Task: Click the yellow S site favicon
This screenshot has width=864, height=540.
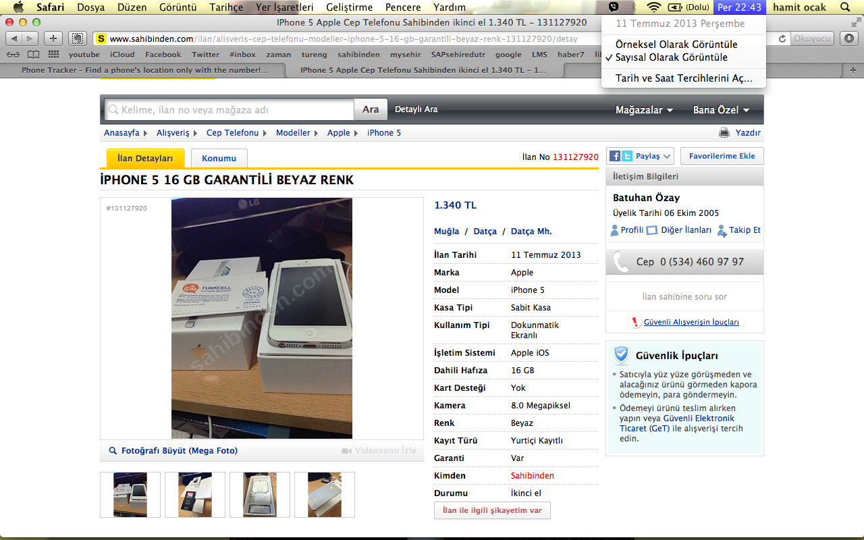Action: (101, 38)
